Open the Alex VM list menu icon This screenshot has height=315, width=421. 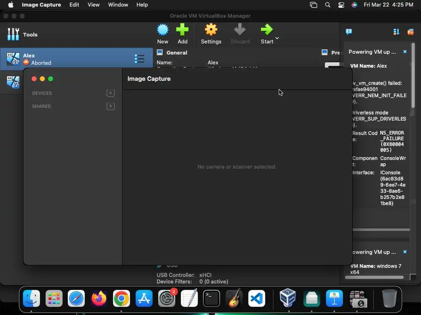(x=139, y=59)
